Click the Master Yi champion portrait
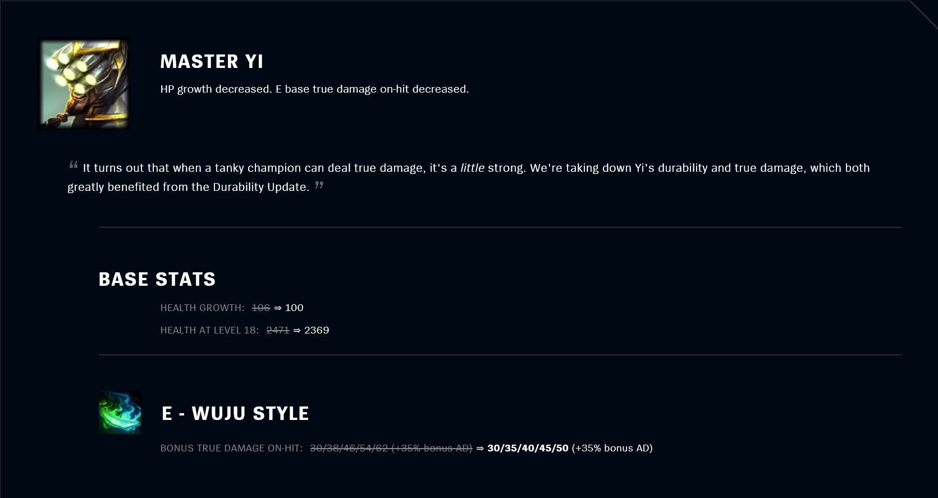This screenshot has height=498, width=938. pyautogui.click(x=83, y=84)
